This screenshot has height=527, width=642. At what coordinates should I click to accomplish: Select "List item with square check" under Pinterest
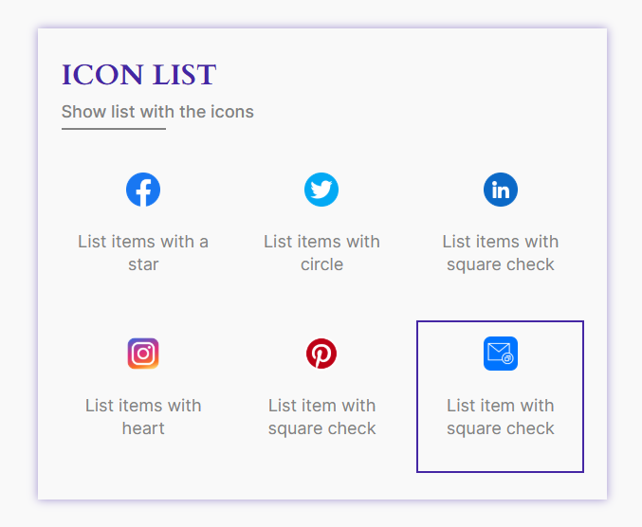(x=321, y=417)
